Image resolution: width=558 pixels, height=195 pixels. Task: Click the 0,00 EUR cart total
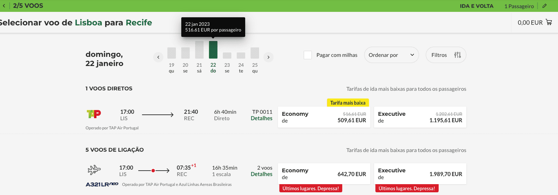pyautogui.click(x=530, y=22)
